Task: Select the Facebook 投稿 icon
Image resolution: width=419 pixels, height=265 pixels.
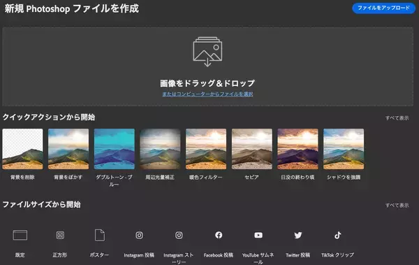Action: click(x=219, y=235)
